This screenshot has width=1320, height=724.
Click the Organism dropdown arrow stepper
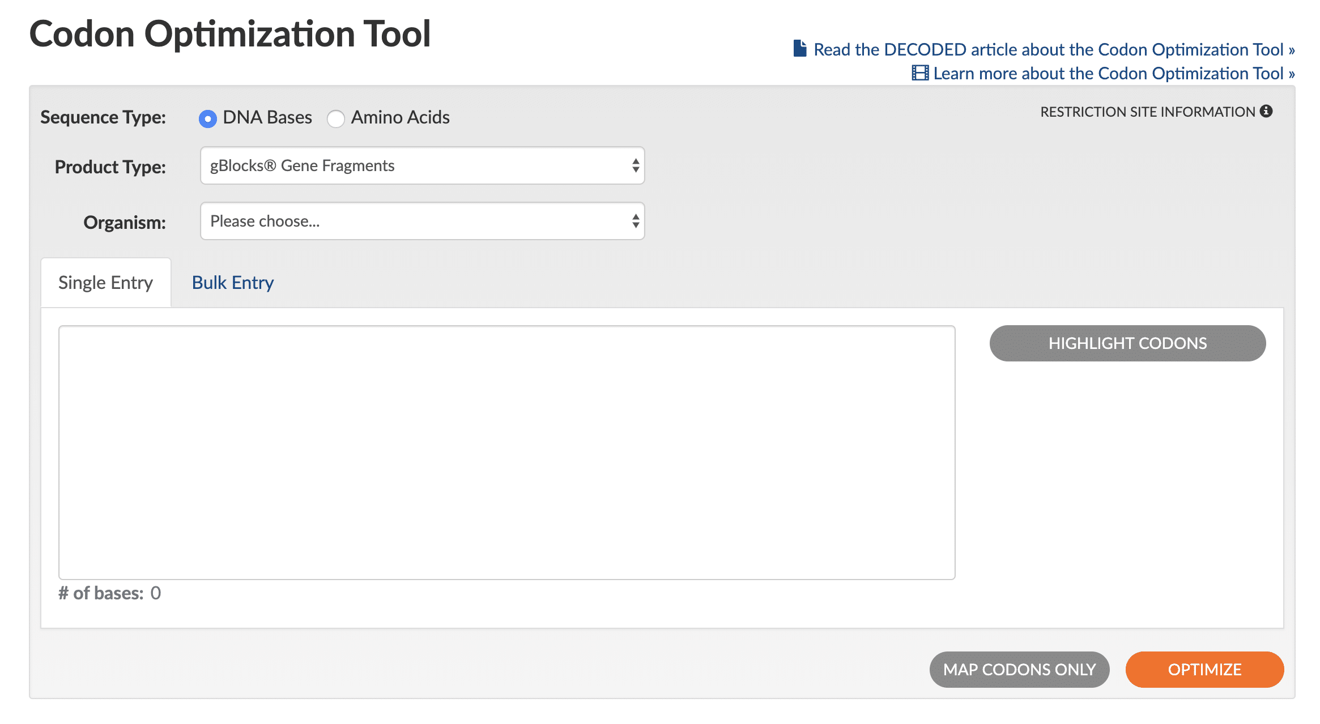636,221
